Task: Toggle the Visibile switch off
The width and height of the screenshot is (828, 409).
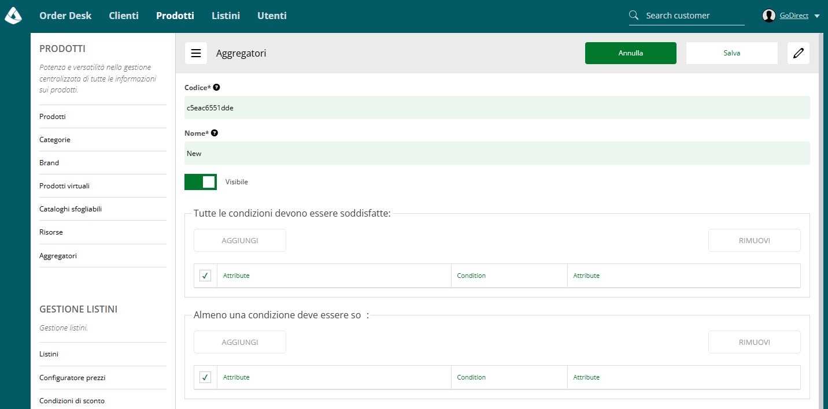Action: 201,182
